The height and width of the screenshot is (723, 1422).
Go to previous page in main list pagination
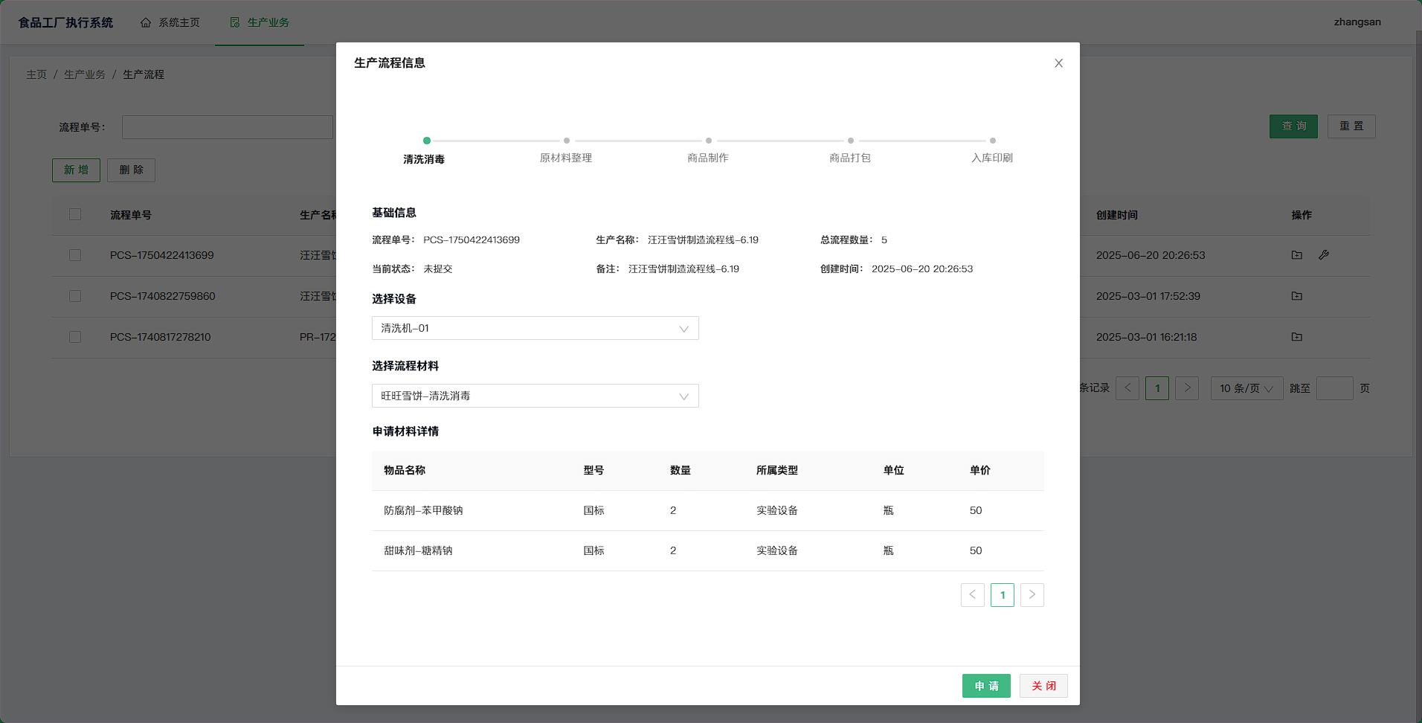click(x=1127, y=388)
